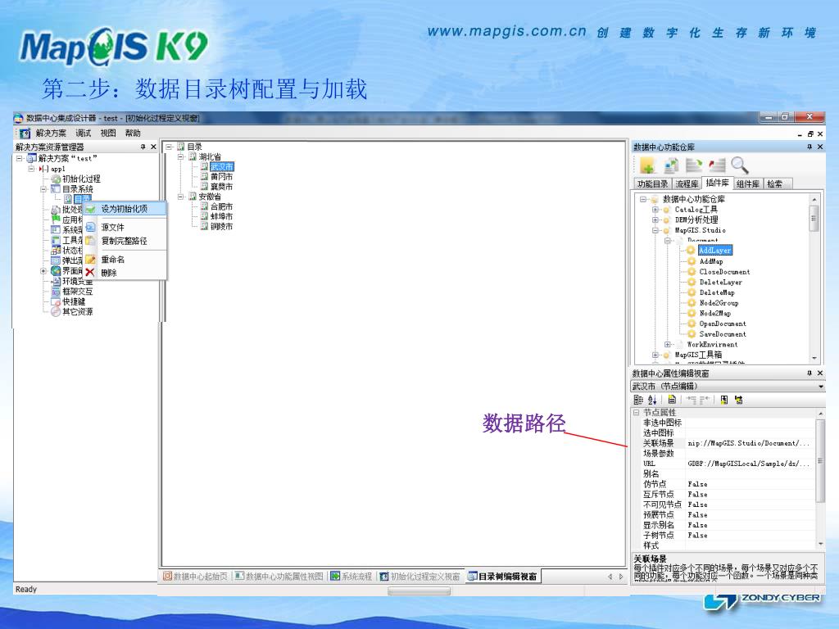
Task: Click the red-arrow export list icon
Action: (716, 165)
